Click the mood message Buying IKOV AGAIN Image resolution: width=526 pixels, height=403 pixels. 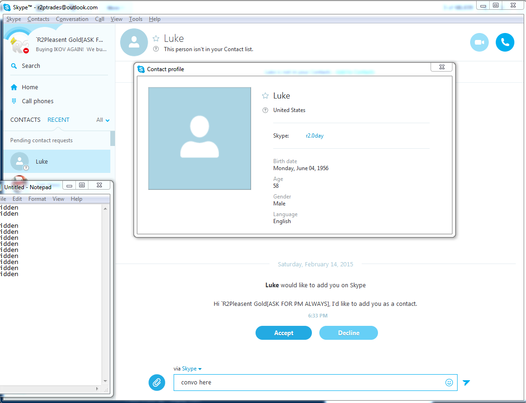coord(71,49)
